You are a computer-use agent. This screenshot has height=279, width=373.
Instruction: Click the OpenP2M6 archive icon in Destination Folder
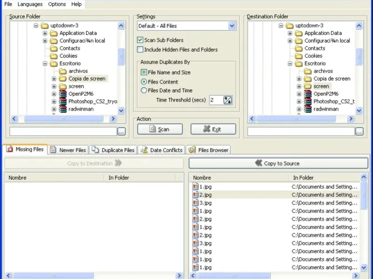point(308,94)
